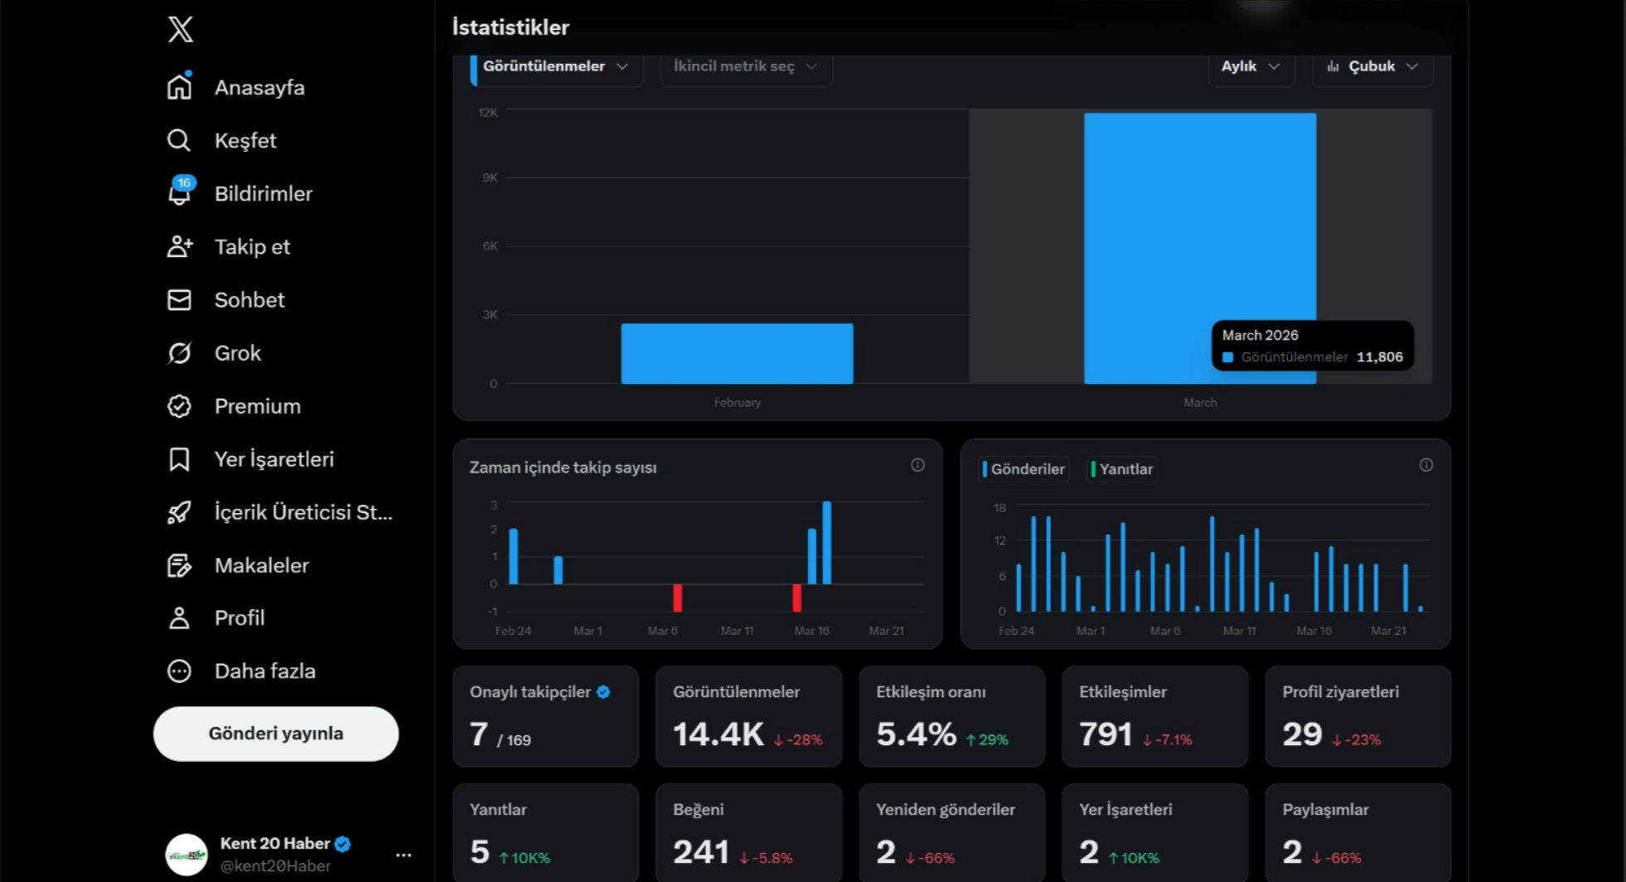This screenshot has width=1626, height=882.
Task: Open Sohbet envelope icon
Action: 179,300
